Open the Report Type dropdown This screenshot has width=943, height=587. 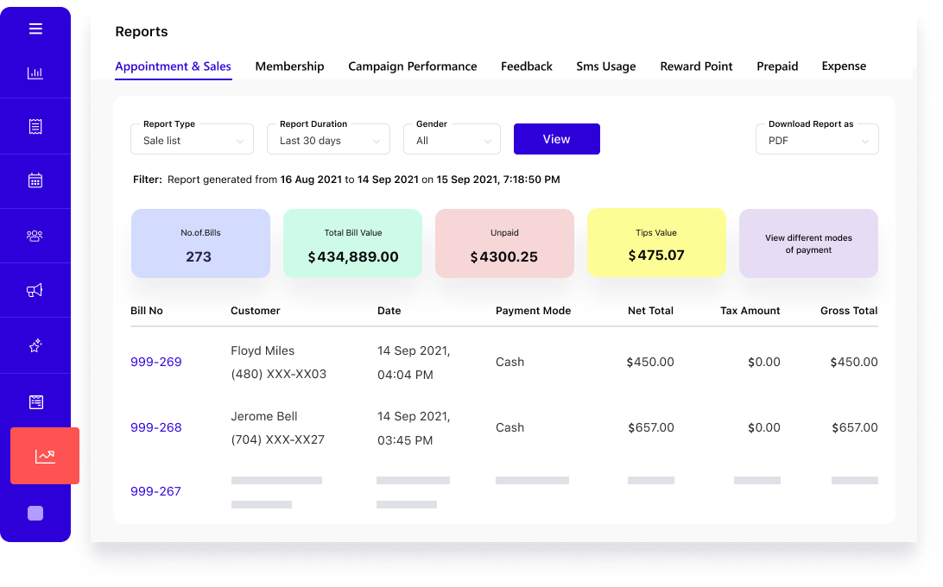point(192,139)
